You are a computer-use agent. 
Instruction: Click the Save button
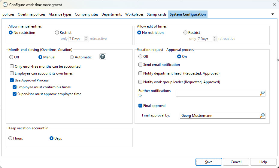pos(209,162)
